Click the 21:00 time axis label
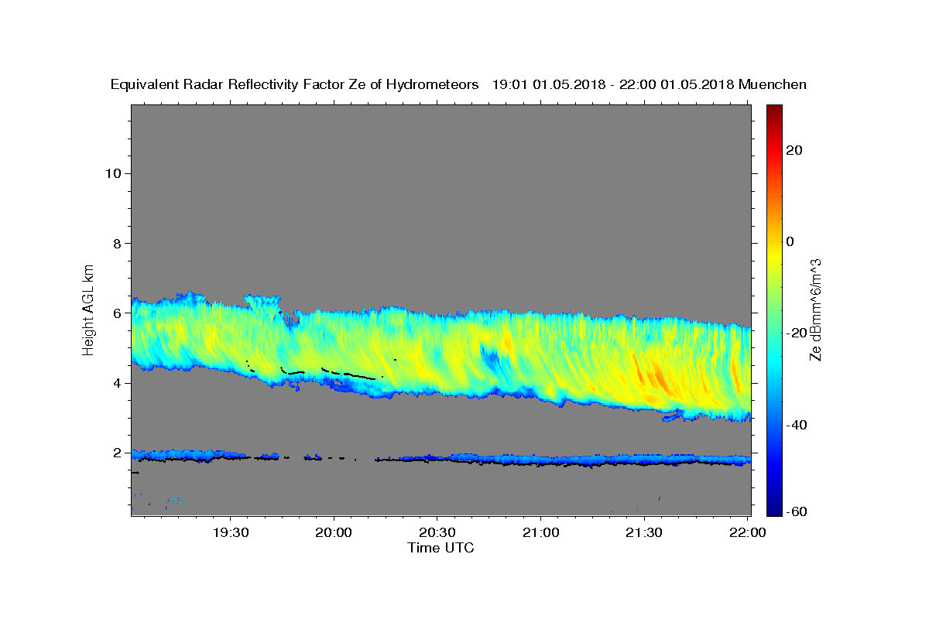Viewport: 929px width, 619px height. pyautogui.click(x=540, y=533)
